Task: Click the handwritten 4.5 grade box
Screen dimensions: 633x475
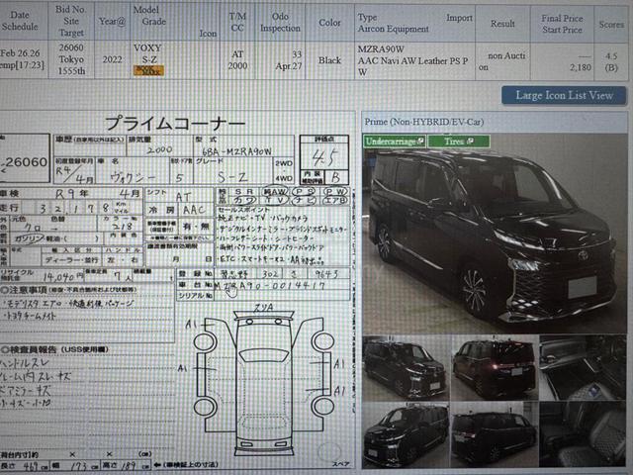Action: [324, 157]
